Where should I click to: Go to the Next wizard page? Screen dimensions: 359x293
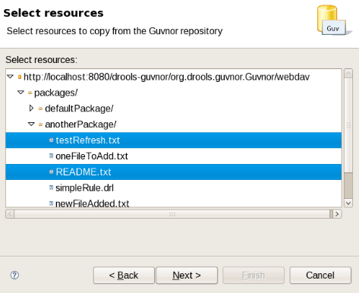tap(187, 276)
